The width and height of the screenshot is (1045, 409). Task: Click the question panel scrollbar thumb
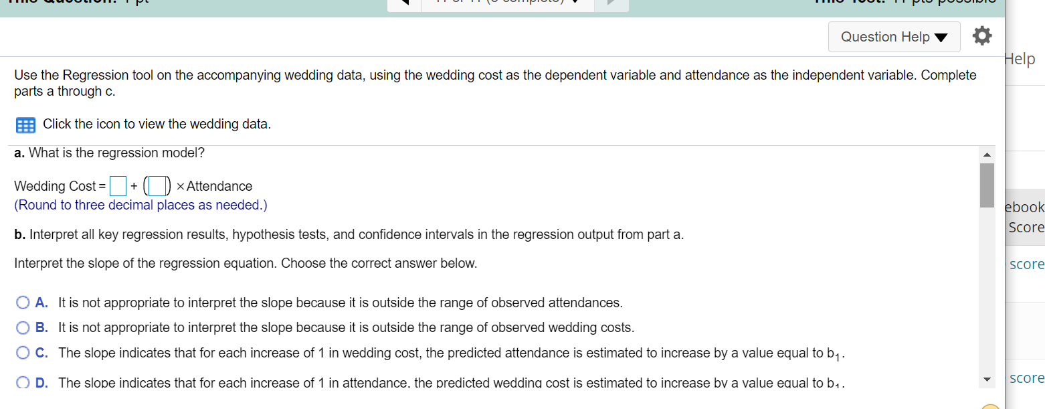pos(987,185)
